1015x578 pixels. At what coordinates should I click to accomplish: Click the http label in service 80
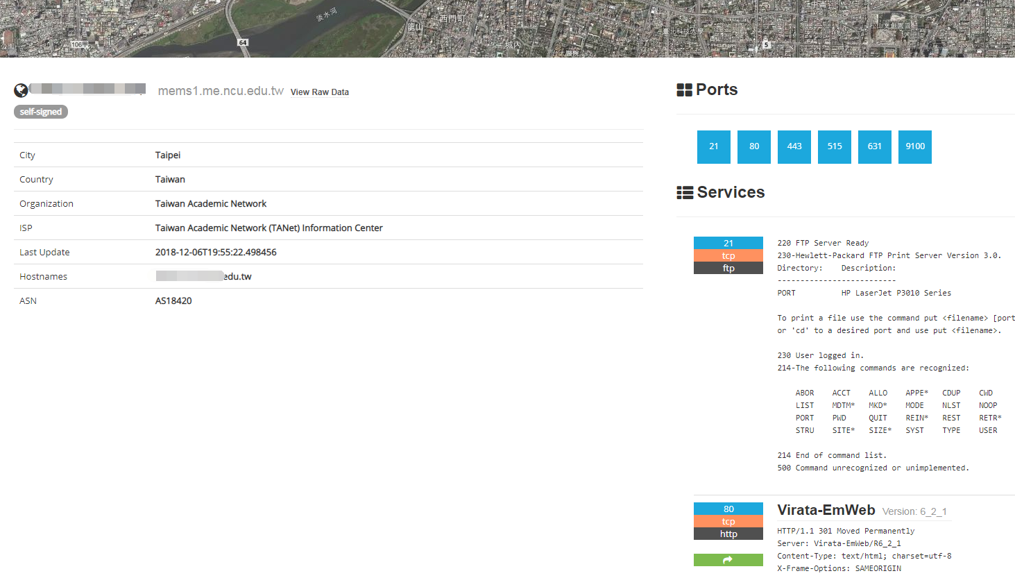(x=728, y=534)
